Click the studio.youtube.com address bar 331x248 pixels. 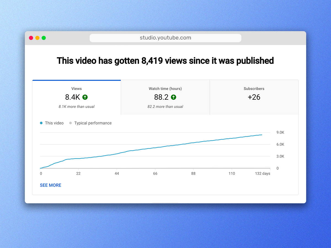(x=165, y=38)
